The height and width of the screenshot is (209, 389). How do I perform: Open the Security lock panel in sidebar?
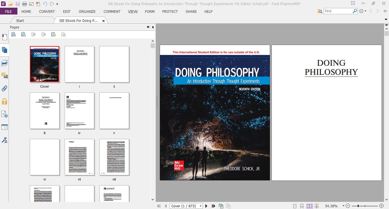tap(4, 101)
